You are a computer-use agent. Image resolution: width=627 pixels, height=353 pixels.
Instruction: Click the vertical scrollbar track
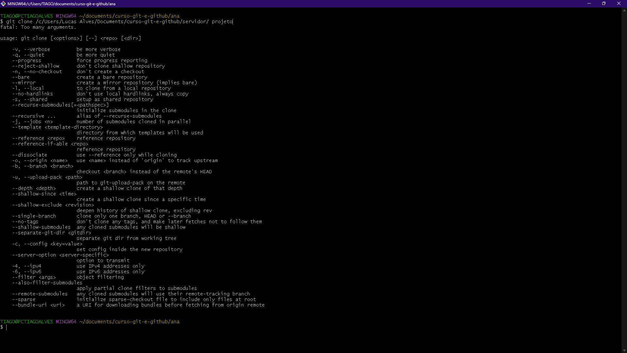coord(624,180)
